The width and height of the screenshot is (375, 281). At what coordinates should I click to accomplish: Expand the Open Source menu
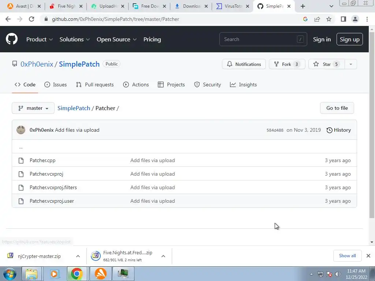[x=117, y=39]
